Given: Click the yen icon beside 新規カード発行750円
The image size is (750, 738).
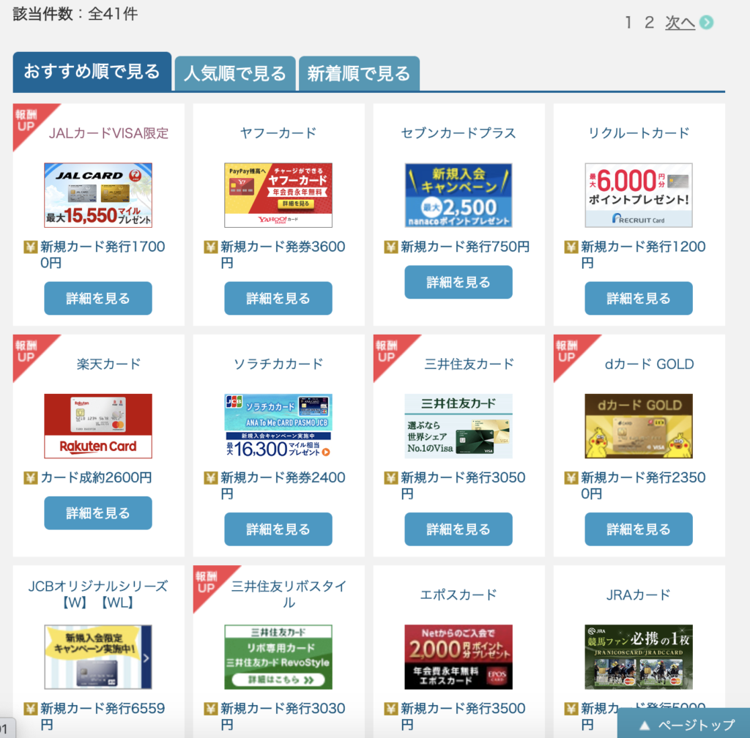Looking at the screenshot, I should [x=391, y=247].
